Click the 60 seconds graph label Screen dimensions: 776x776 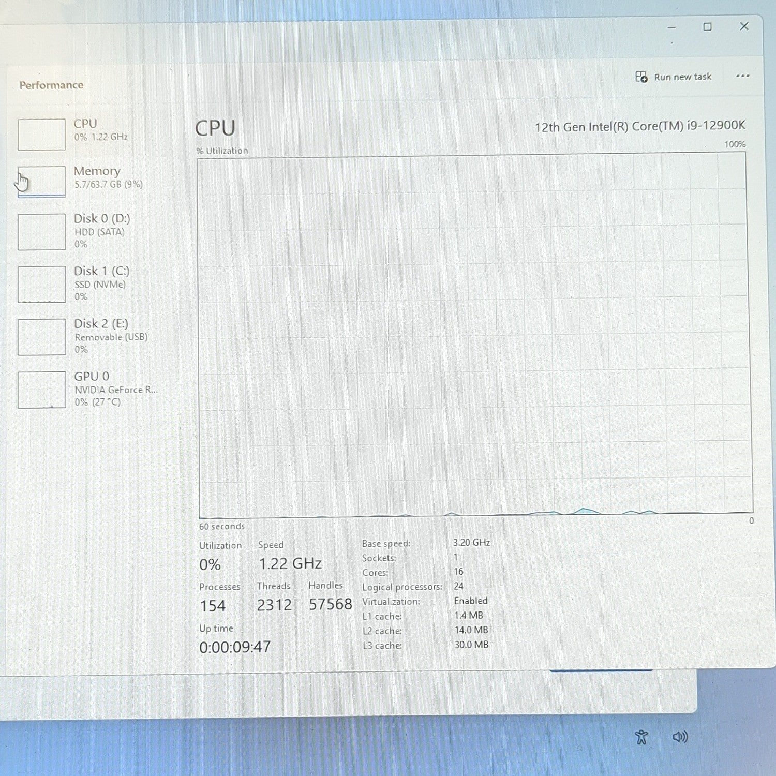pos(222,526)
